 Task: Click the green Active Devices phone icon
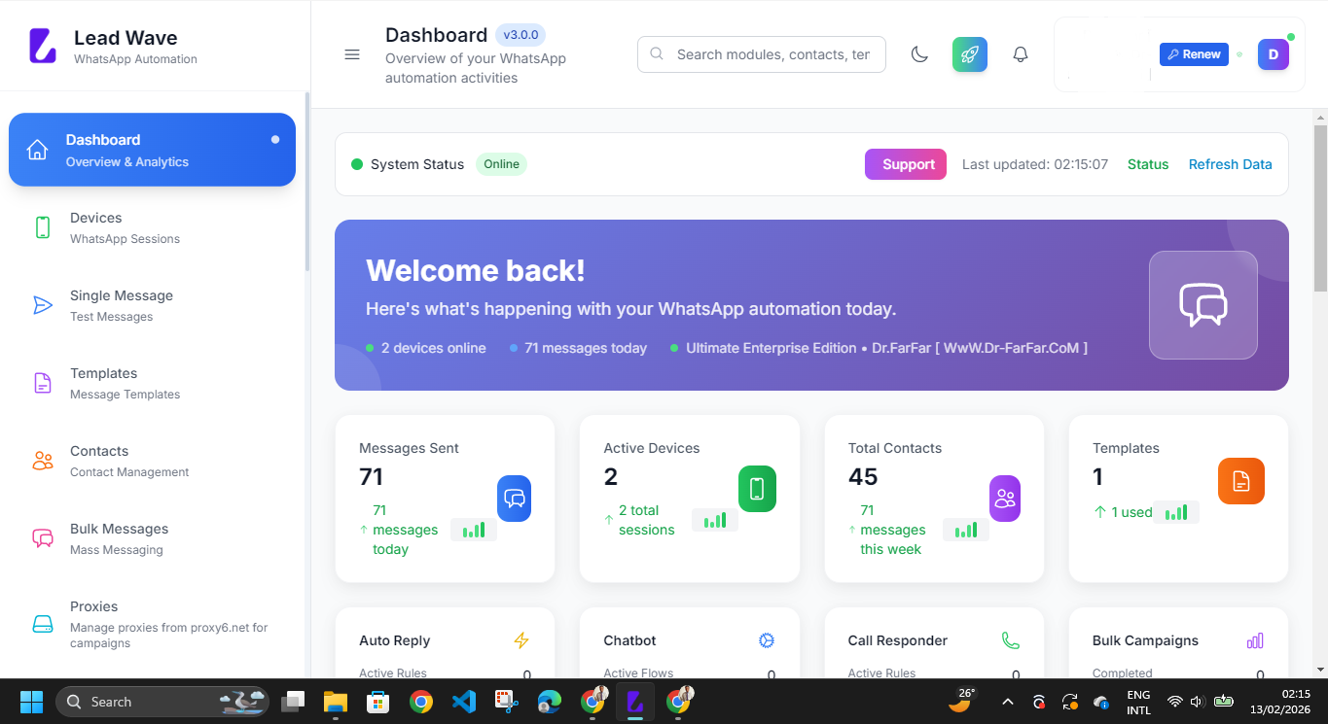pos(757,489)
